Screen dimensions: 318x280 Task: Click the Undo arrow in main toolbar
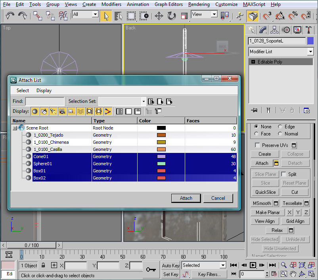(10, 16)
